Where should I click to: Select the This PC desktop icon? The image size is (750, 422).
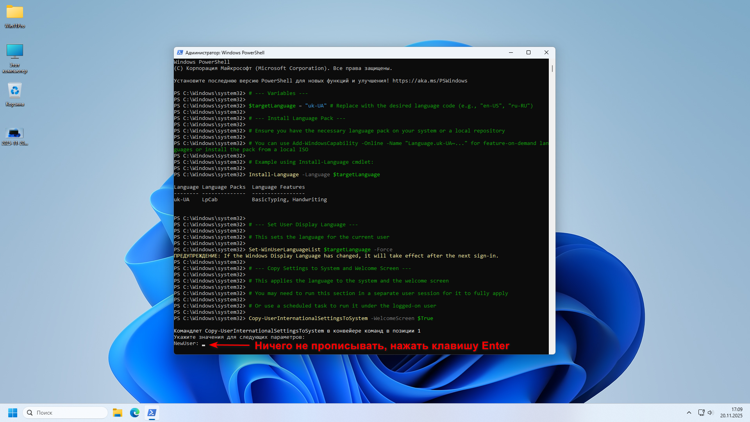(x=15, y=52)
